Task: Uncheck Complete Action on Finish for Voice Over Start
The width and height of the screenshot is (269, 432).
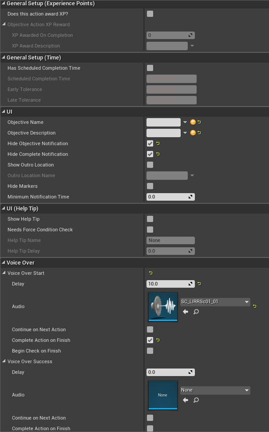Action: (x=150, y=340)
